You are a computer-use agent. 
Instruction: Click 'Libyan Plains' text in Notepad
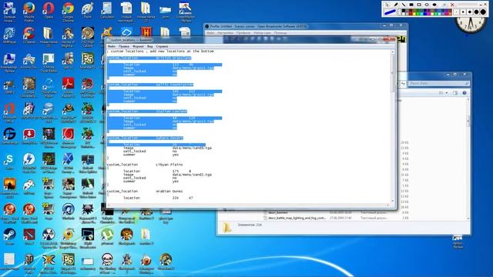tap(169, 165)
